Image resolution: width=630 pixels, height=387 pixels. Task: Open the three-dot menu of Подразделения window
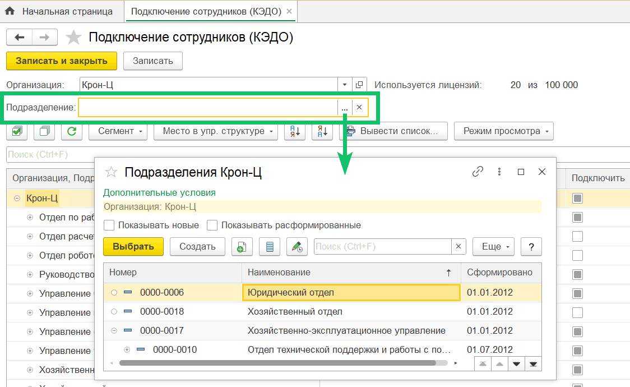pos(499,172)
